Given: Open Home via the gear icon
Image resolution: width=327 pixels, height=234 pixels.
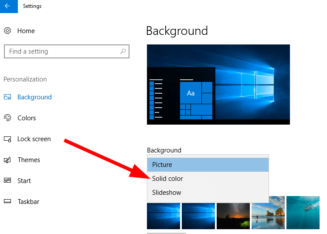Looking at the screenshot, I should [x=7, y=31].
